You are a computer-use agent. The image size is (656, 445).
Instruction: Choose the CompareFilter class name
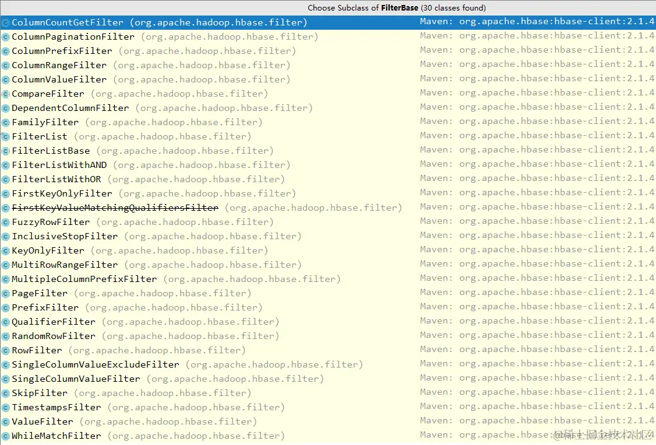coord(48,94)
